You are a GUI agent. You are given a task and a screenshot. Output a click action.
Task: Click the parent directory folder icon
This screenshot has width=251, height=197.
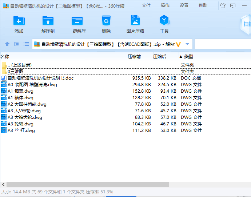pyautogui.click(x=4, y=65)
